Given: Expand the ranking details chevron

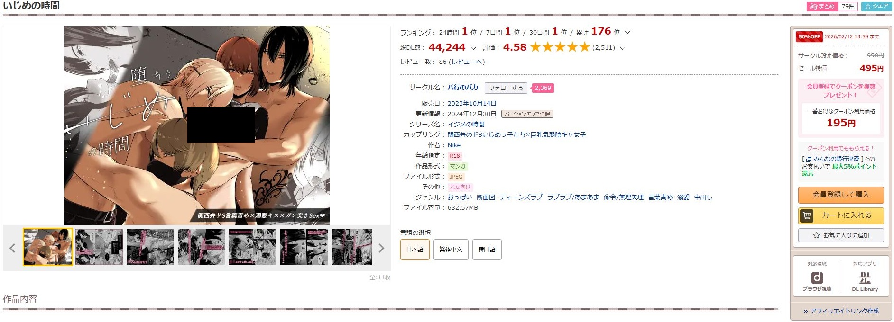Looking at the screenshot, I should (627, 33).
